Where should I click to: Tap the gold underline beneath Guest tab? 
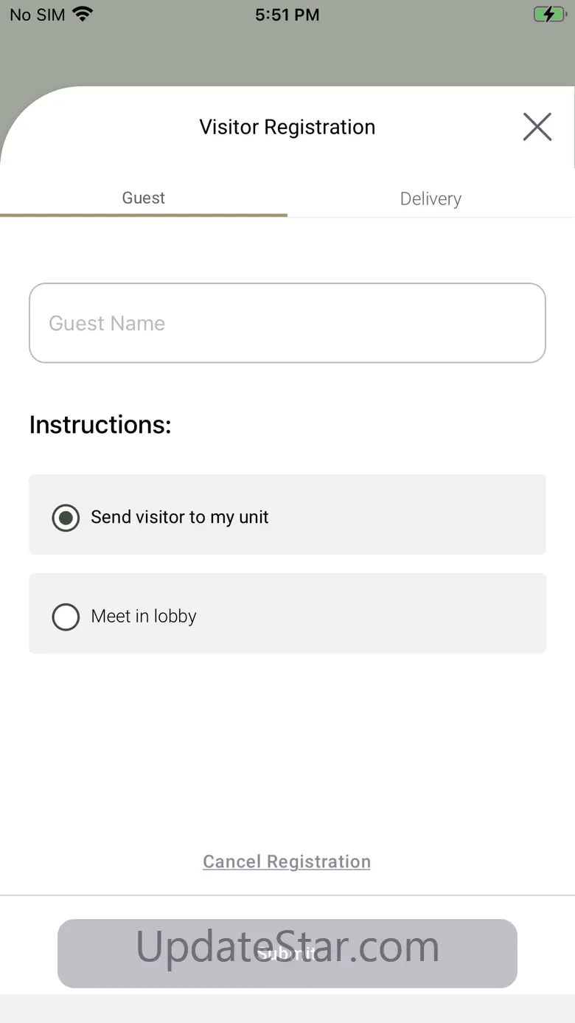coord(144,215)
